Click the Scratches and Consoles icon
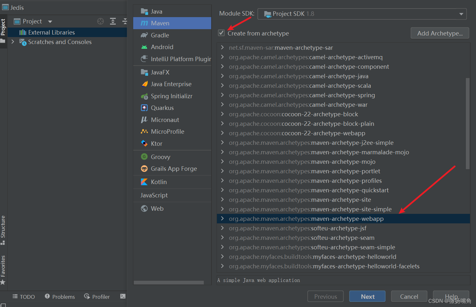The width and height of the screenshot is (476, 307). point(23,42)
